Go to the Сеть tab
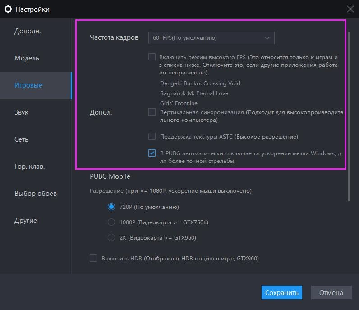 tap(36, 139)
